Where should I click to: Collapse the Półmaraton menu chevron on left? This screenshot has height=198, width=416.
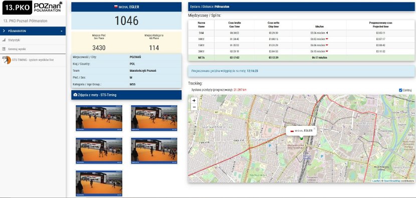pyautogui.click(x=4, y=31)
